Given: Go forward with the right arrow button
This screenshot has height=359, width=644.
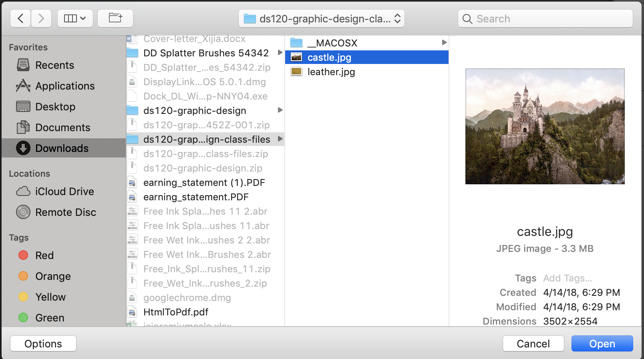Looking at the screenshot, I should (41, 18).
